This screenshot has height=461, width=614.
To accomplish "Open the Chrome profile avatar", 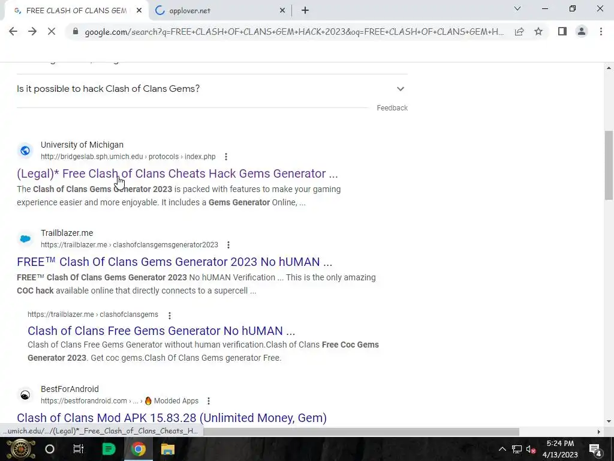I will (582, 31).
